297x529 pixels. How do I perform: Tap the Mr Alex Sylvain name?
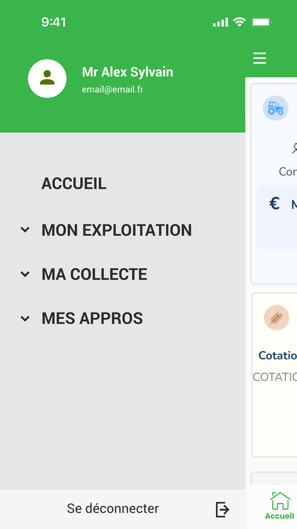pos(127,72)
